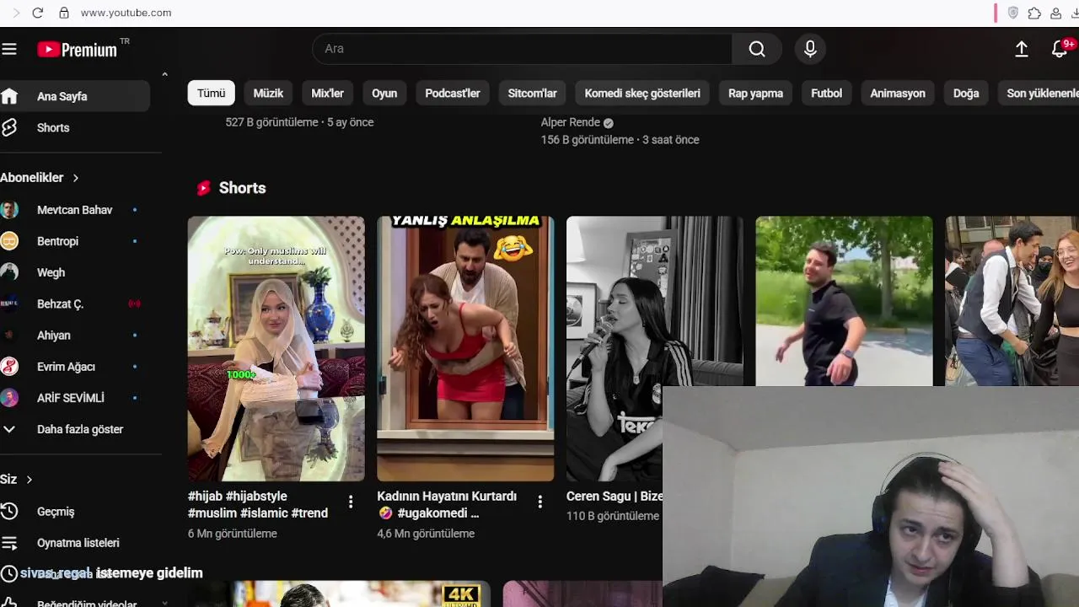This screenshot has width=1079, height=607.
Task: Focus the Ara search field
Action: 523,49
